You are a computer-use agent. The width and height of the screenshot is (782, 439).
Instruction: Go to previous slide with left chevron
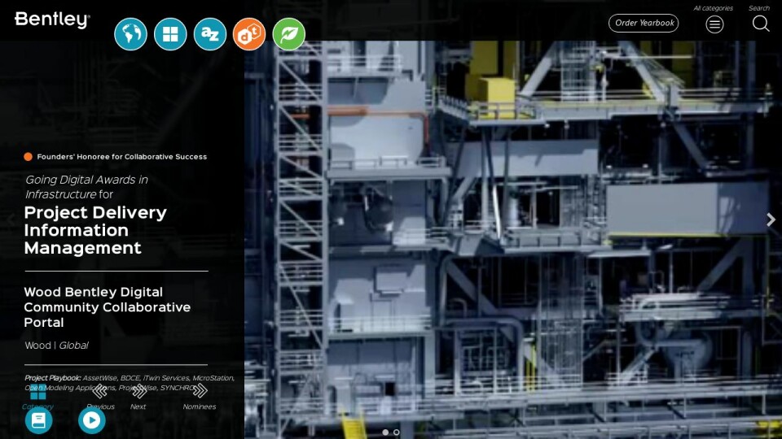pos(11,219)
